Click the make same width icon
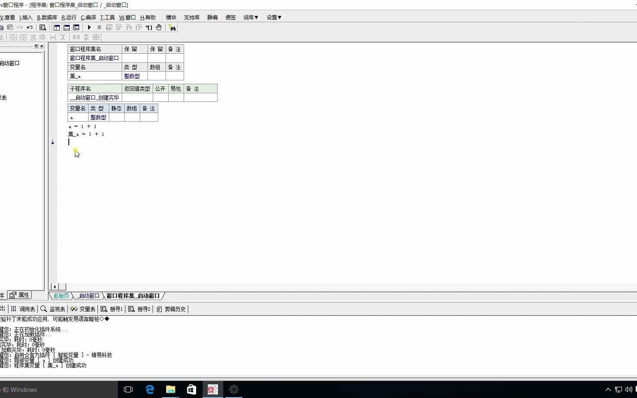637x398 pixels. 76,37
